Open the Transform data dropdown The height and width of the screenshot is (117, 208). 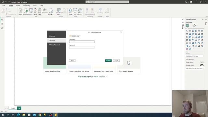[59, 12]
